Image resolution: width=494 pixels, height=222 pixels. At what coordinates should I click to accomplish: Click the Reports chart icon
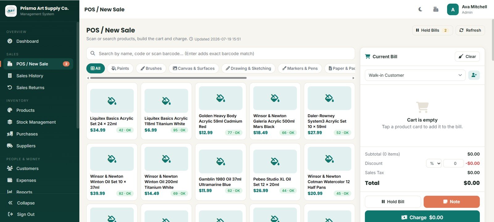(x=10, y=192)
